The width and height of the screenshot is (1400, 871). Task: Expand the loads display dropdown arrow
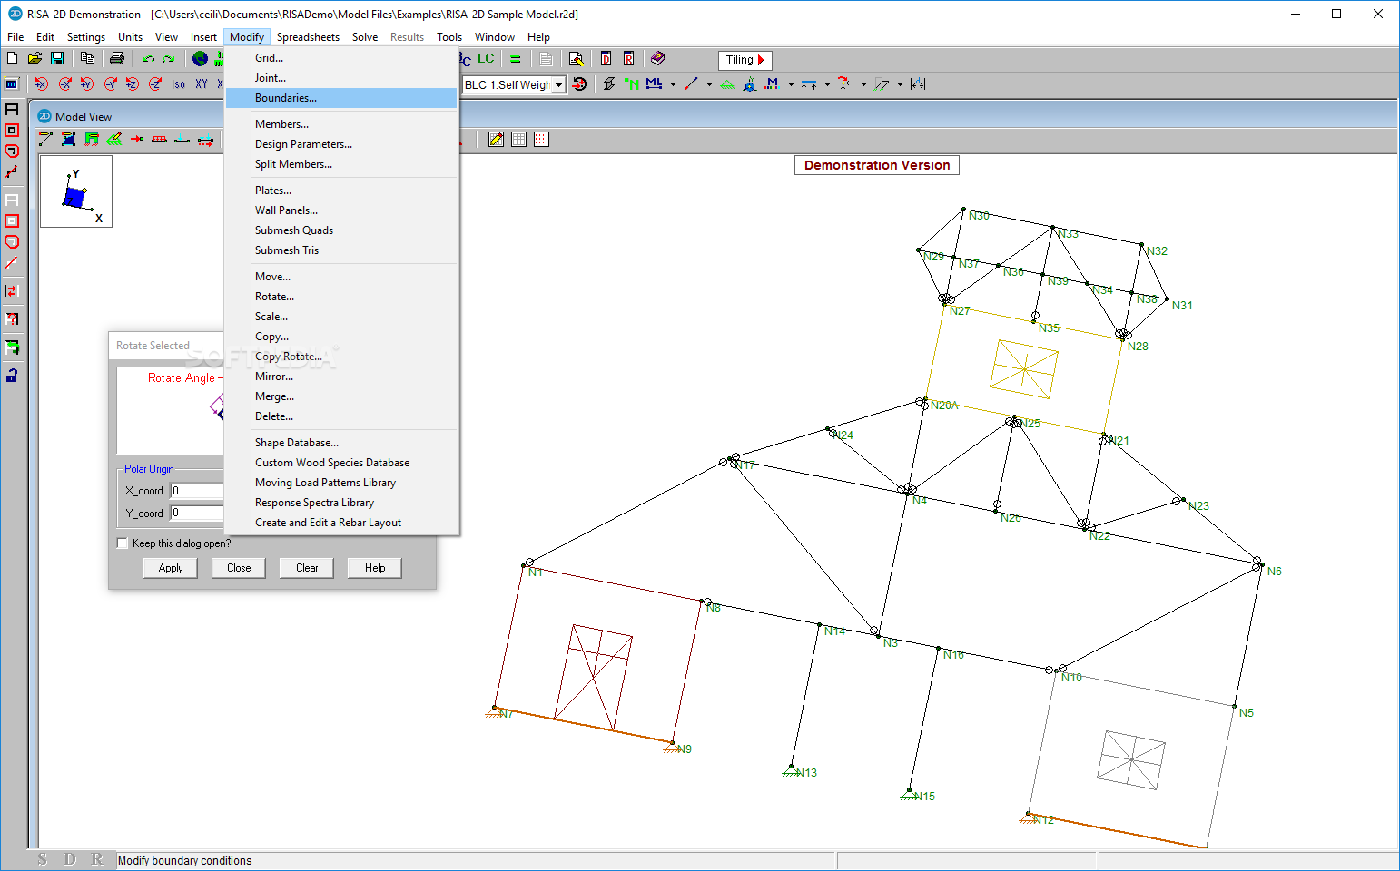point(827,84)
